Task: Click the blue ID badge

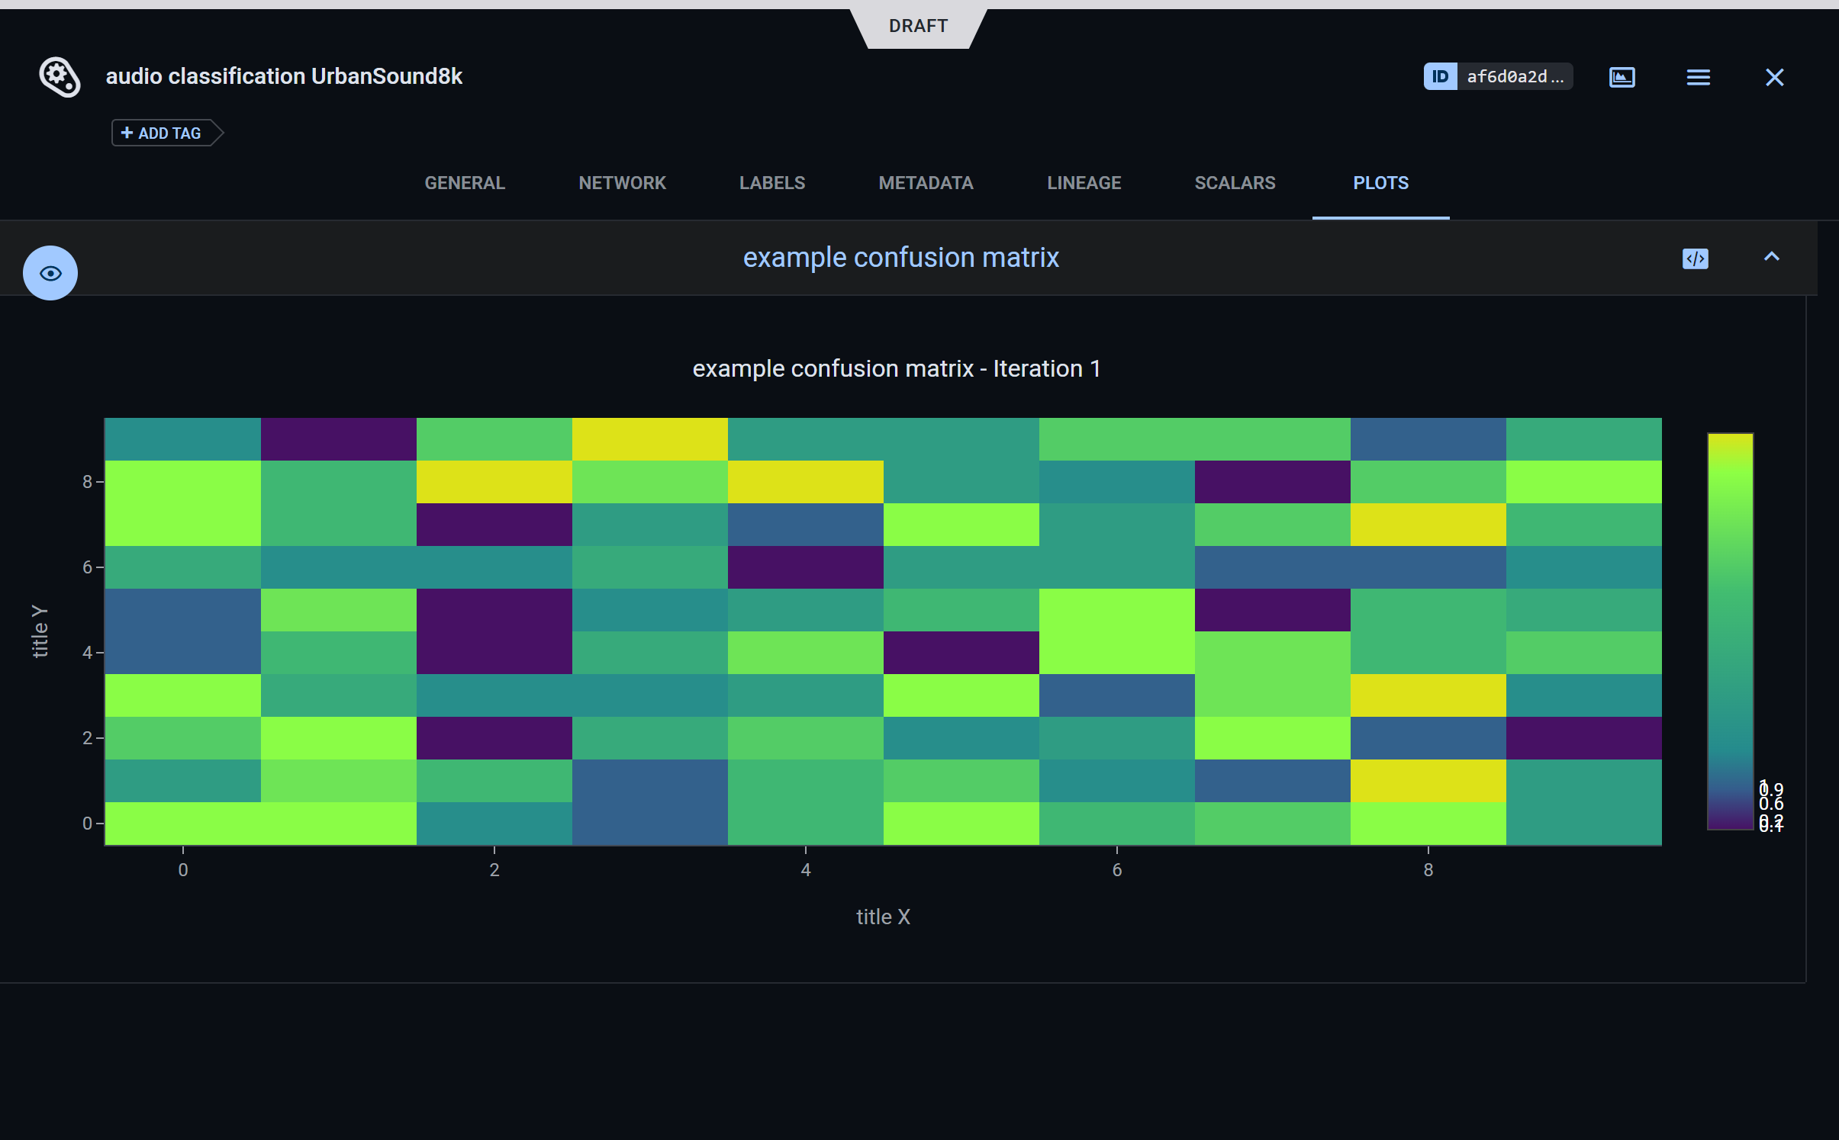Action: 1440,77
